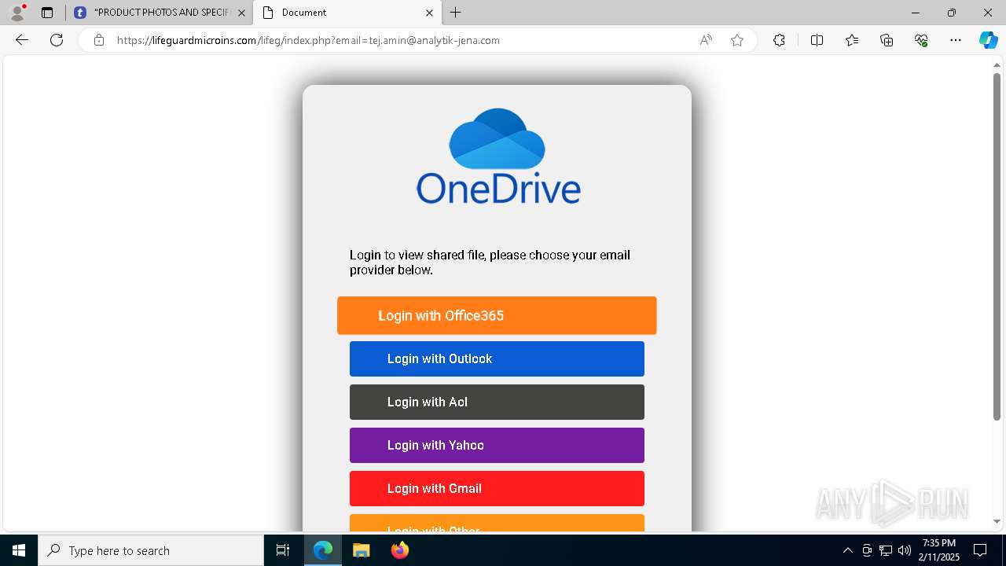This screenshot has width=1006, height=566.
Task: Click the page vertical scrollbar thumb
Action: coord(997,246)
